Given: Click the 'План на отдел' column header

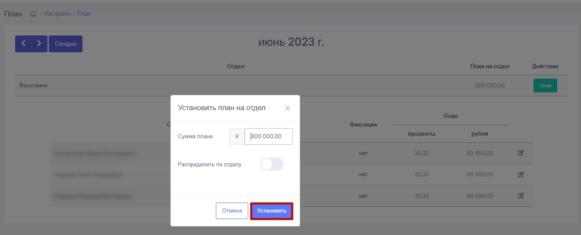Looking at the screenshot, I should pyautogui.click(x=489, y=67).
